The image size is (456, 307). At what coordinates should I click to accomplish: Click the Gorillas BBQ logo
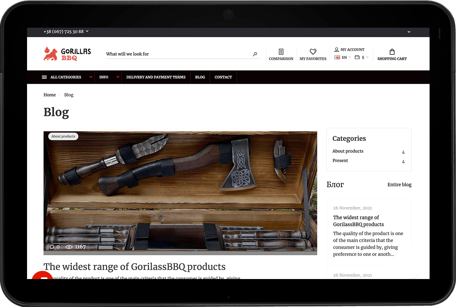coord(67,54)
